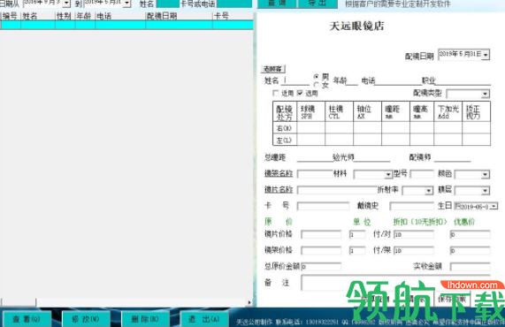The image size is (505, 327).
Task: Click the 镜架名称 underlined label link
Action: [279, 174]
